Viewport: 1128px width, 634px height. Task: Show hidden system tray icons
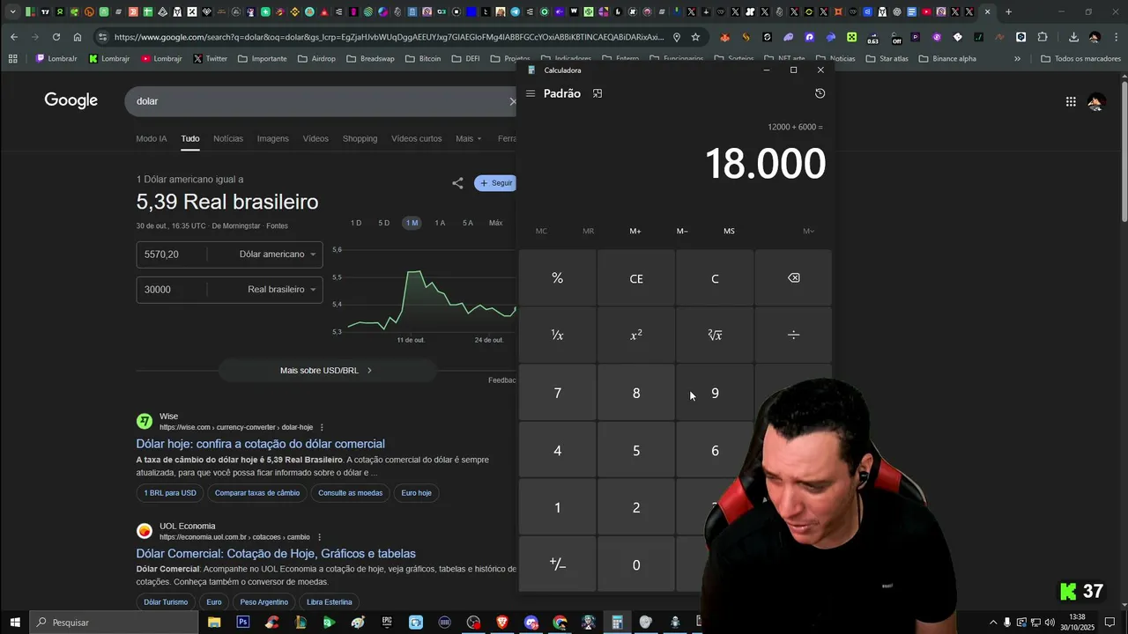[x=993, y=622]
